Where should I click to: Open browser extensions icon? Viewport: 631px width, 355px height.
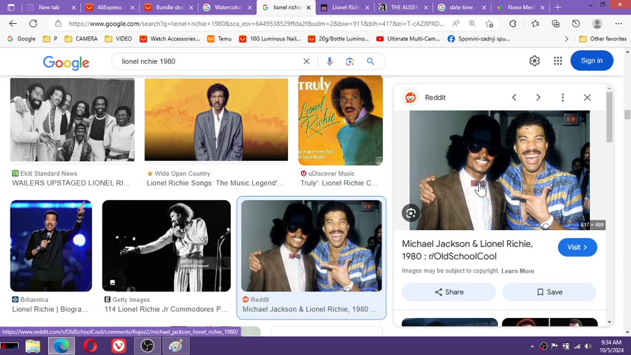tap(513, 24)
